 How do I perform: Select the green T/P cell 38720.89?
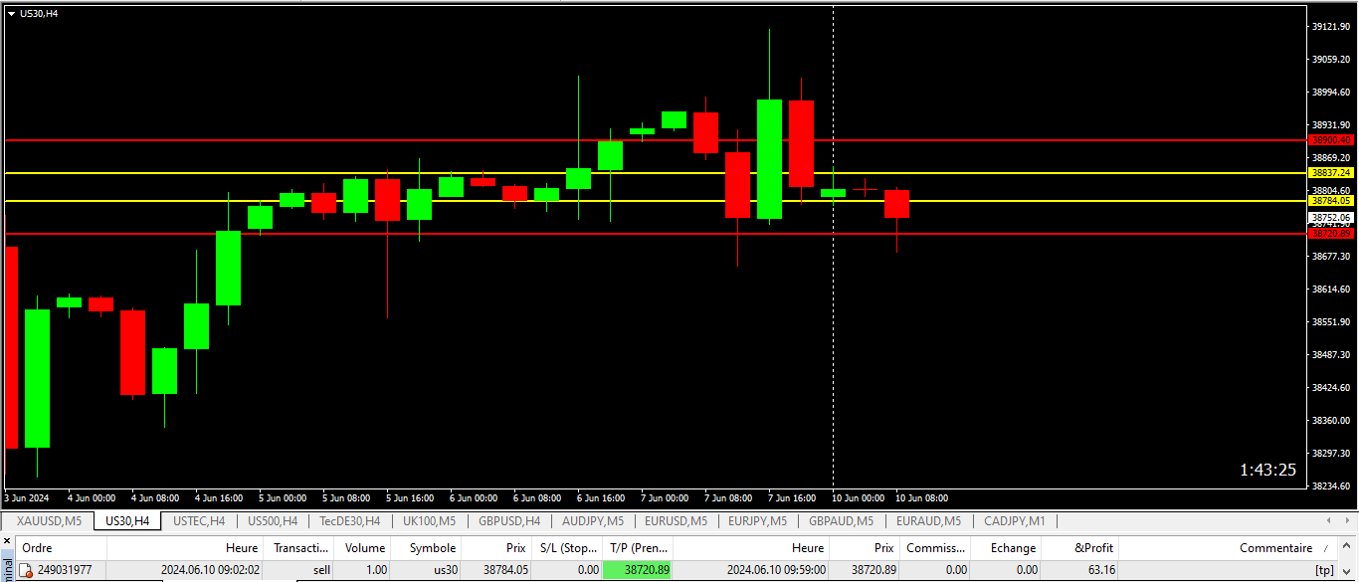click(x=638, y=570)
